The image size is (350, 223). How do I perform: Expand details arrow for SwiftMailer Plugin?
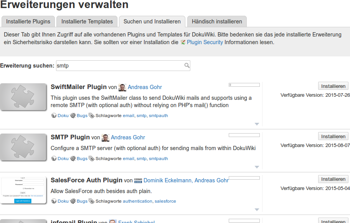tap(257, 124)
